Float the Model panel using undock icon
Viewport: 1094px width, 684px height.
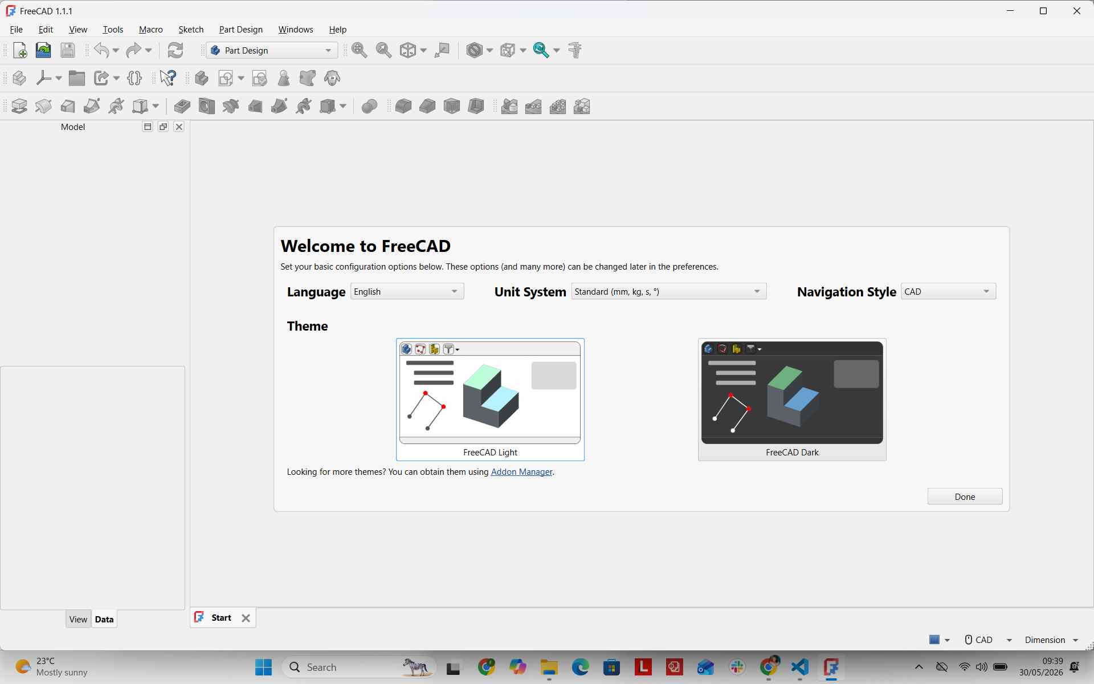click(x=163, y=127)
